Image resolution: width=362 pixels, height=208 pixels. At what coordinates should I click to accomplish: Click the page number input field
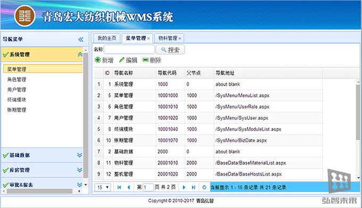pyautogui.click(x=148, y=187)
